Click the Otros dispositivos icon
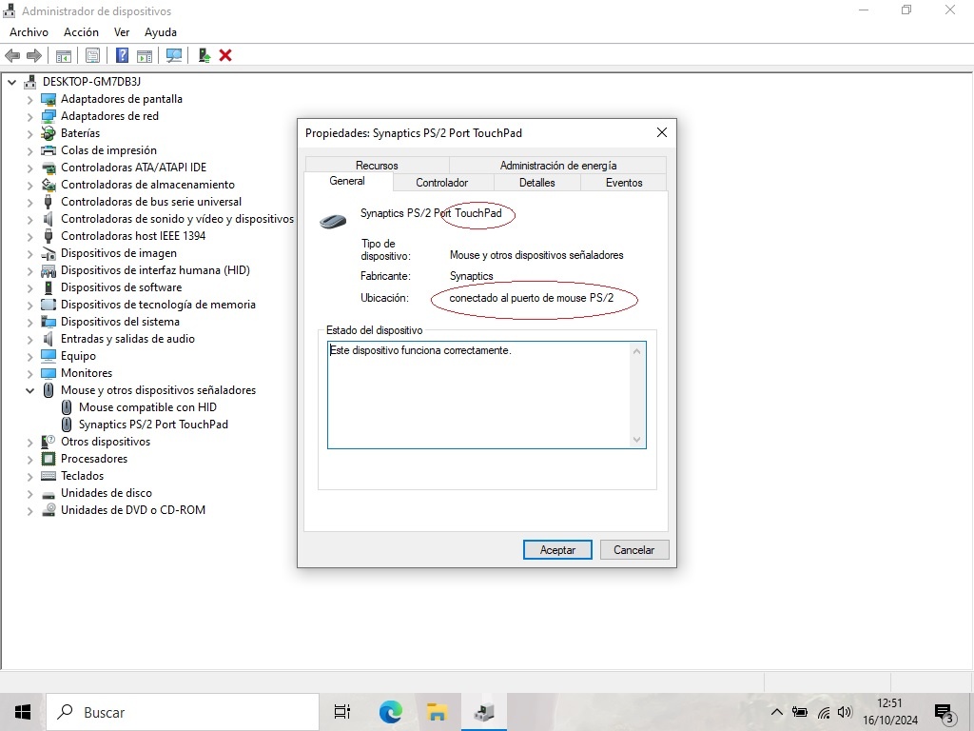Viewport: 974px width, 731px height. [49, 442]
